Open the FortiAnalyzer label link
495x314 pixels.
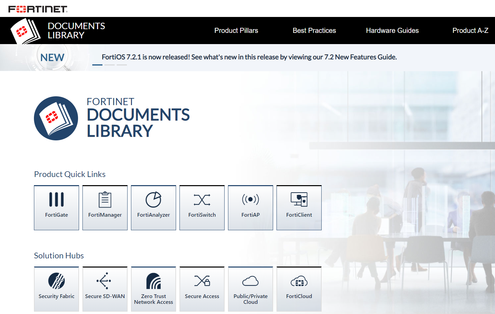pos(153,215)
